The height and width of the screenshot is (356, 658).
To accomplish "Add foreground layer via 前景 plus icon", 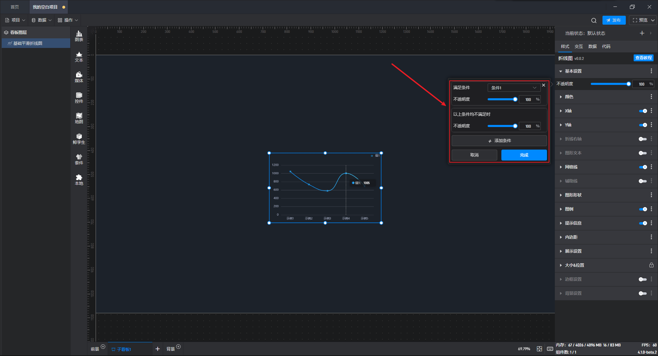I will 103,347.
